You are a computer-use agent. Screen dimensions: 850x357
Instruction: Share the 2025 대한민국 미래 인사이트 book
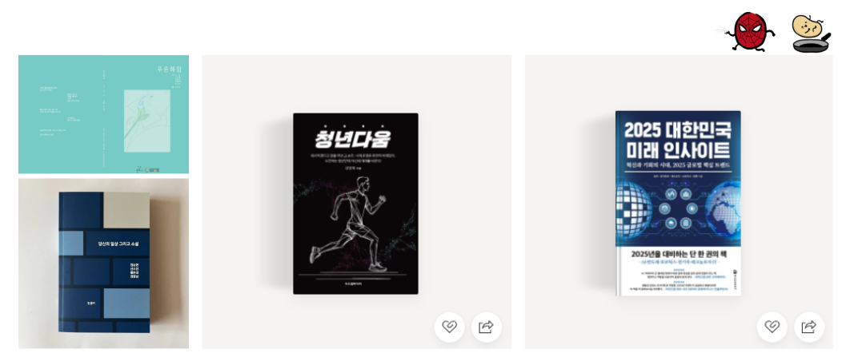tap(809, 327)
